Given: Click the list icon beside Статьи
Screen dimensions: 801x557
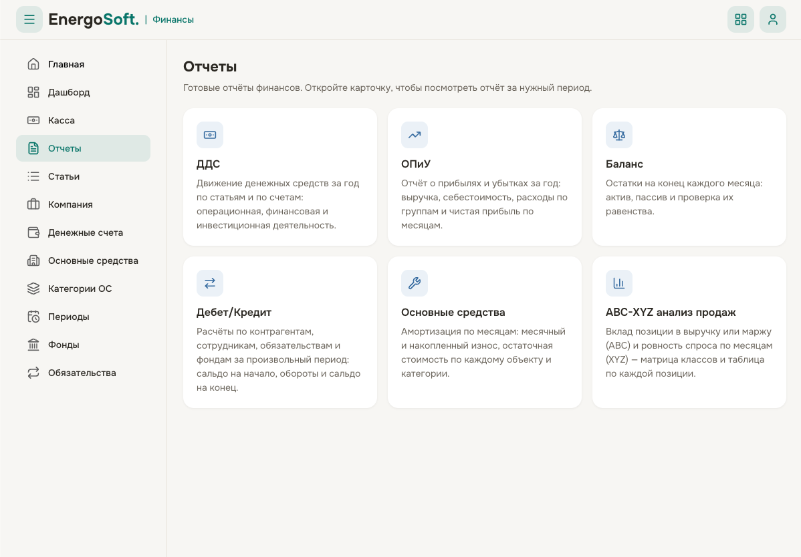Looking at the screenshot, I should pos(33,176).
